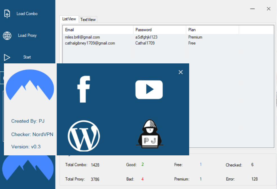The image size is (277, 189).
Task: Click the Load Combo label
Action: pos(27,14)
